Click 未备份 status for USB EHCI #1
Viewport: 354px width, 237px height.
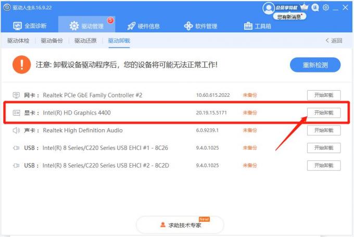tap(250, 148)
